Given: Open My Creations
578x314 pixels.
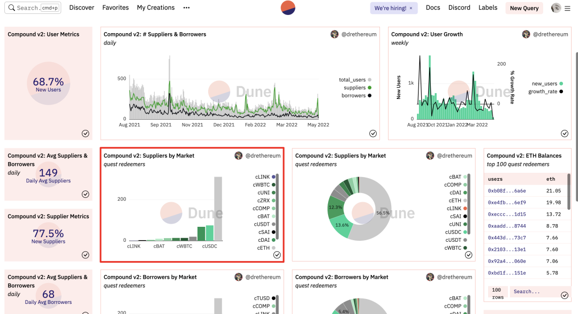Looking at the screenshot, I should coord(156,7).
